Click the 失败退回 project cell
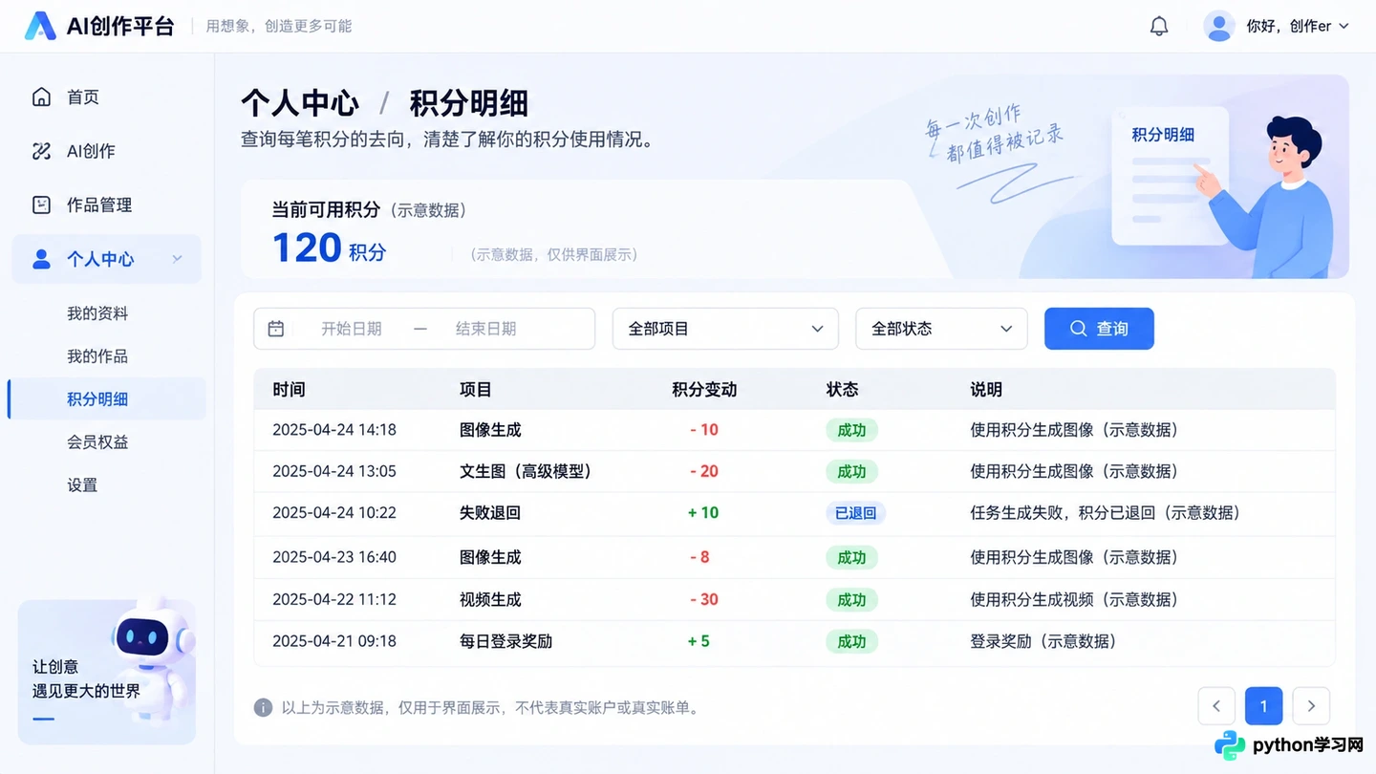 tap(490, 513)
